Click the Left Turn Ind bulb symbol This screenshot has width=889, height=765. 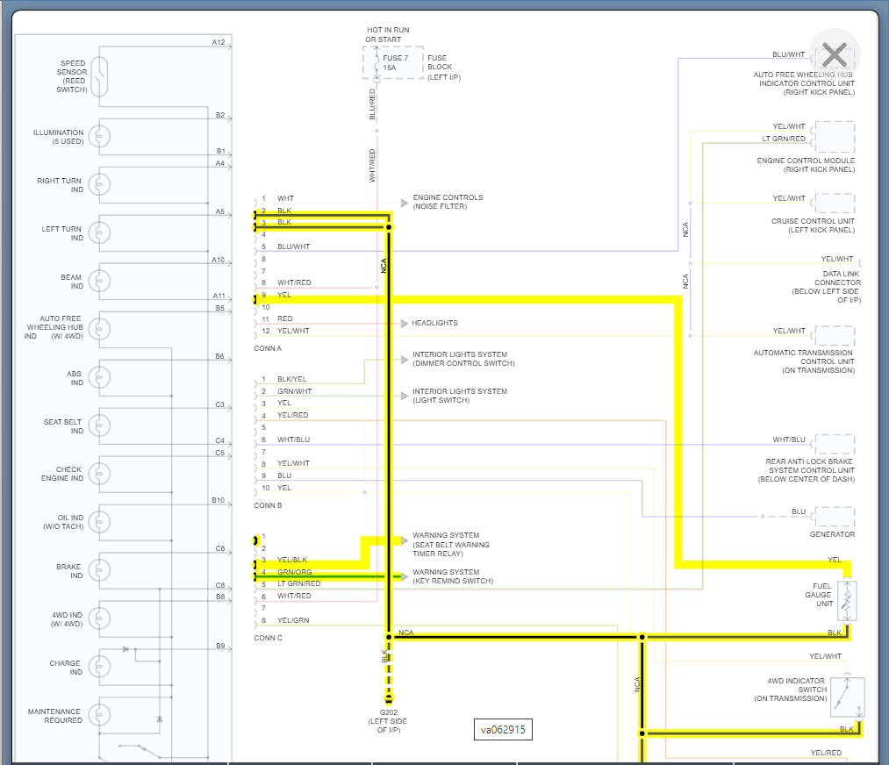(x=100, y=232)
